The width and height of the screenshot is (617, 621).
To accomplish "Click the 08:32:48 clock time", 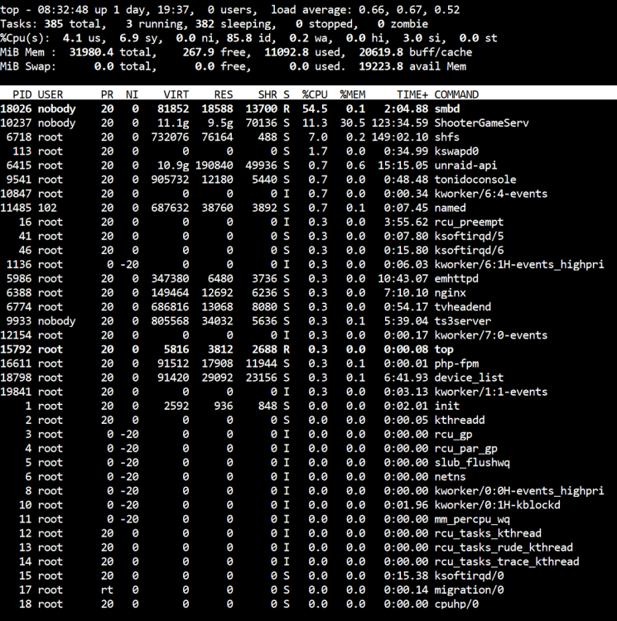I will [x=63, y=10].
